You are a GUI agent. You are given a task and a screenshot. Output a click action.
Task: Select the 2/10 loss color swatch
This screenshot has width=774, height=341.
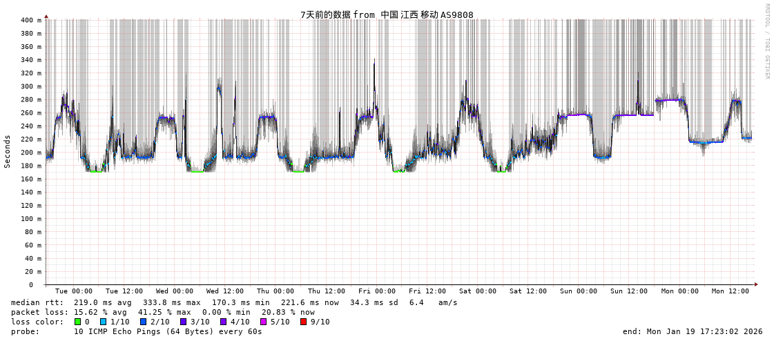click(144, 322)
